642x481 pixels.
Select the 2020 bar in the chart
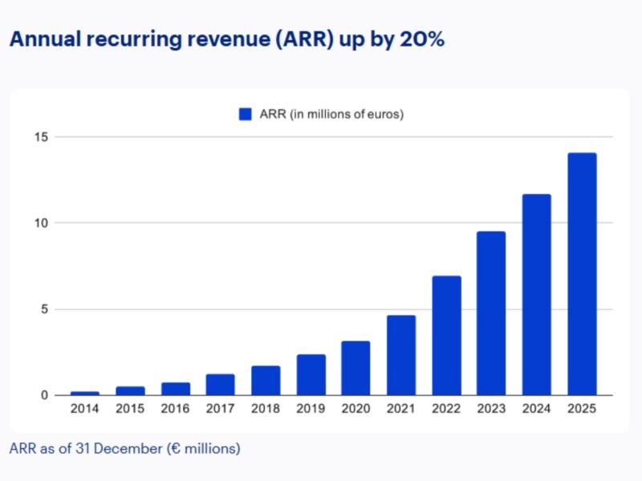(x=356, y=368)
